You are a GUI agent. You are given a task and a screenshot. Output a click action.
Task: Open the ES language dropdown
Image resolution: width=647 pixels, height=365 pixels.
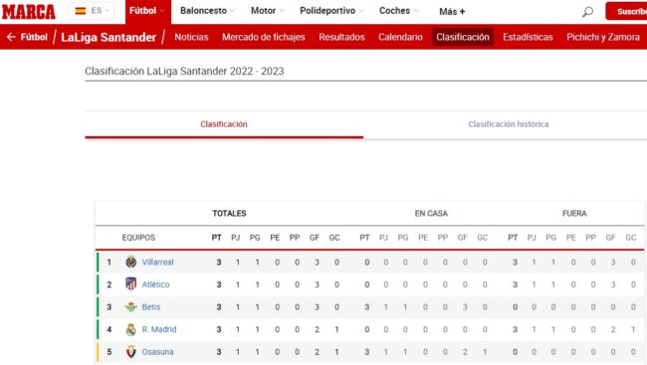coord(92,11)
